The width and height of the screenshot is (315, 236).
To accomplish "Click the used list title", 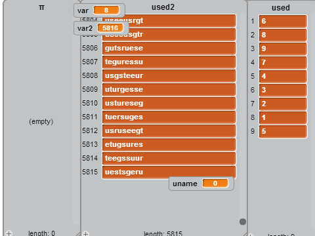I will coord(281,8).
